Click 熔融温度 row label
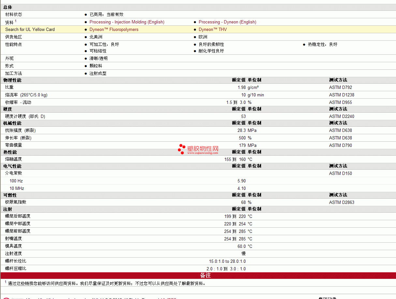This screenshot has width=396, height=299. (14, 160)
